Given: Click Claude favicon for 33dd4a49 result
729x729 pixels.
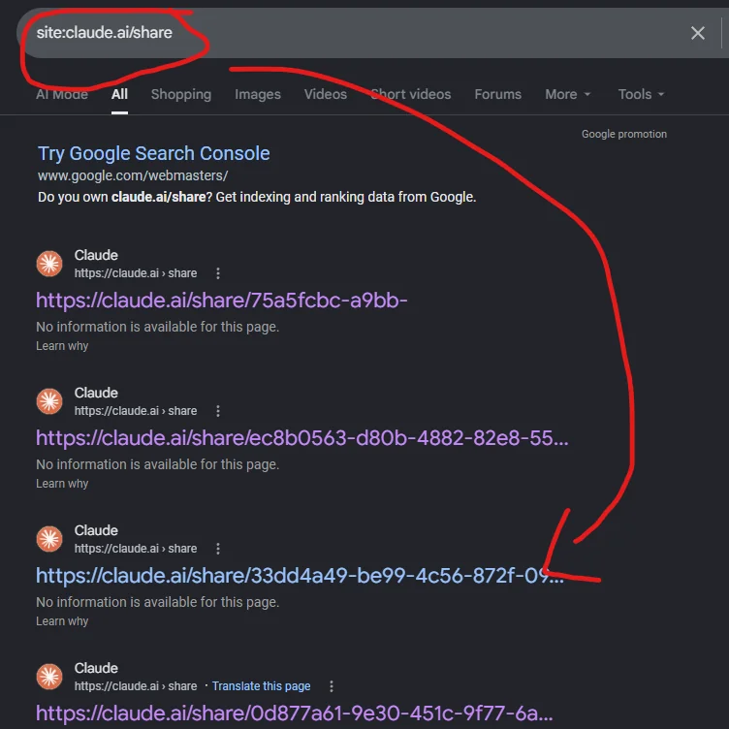Looking at the screenshot, I should pos(49,539).
